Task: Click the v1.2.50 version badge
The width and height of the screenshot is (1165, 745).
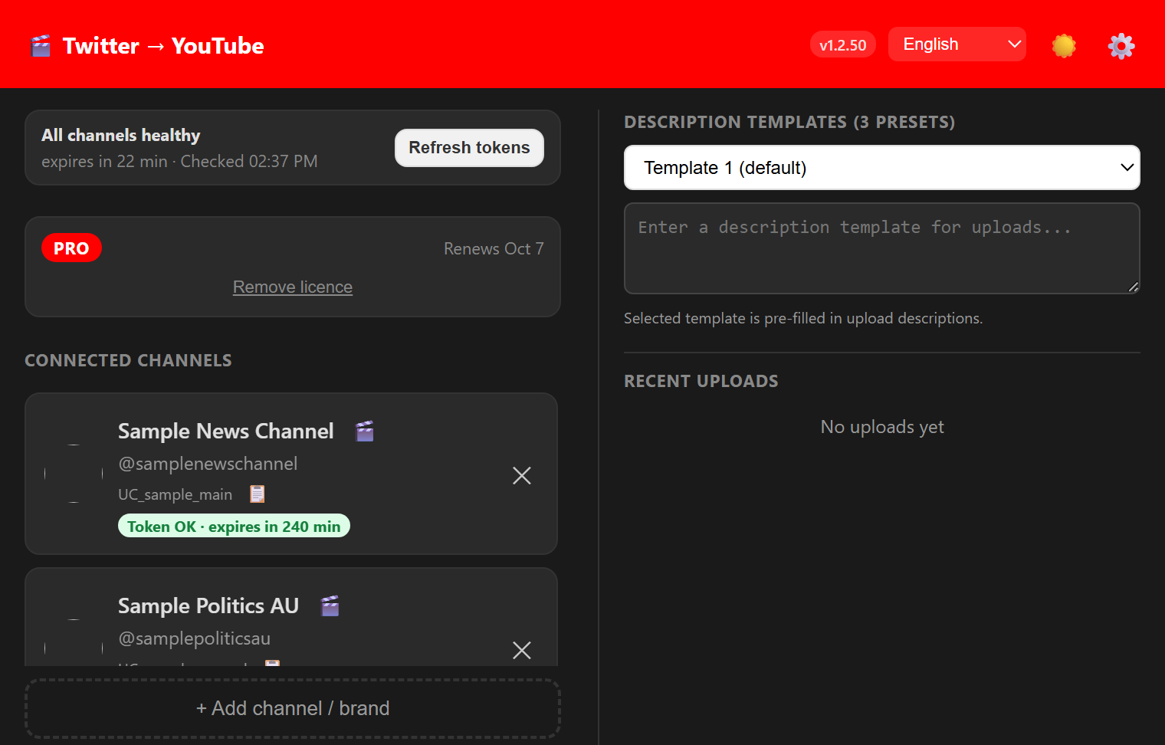Action: 843,45
